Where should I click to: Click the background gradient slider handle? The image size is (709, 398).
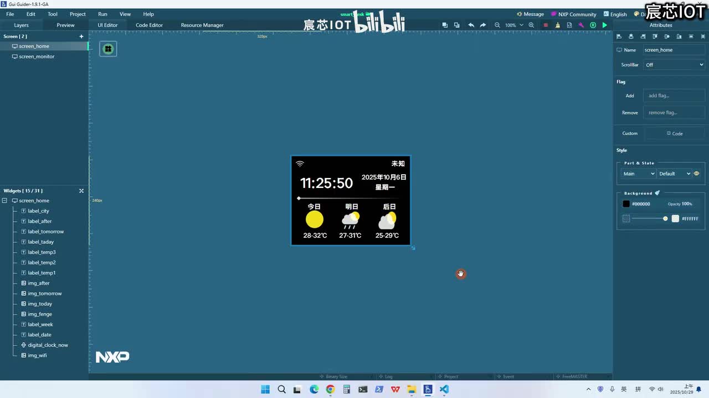[x=665, y=218]
